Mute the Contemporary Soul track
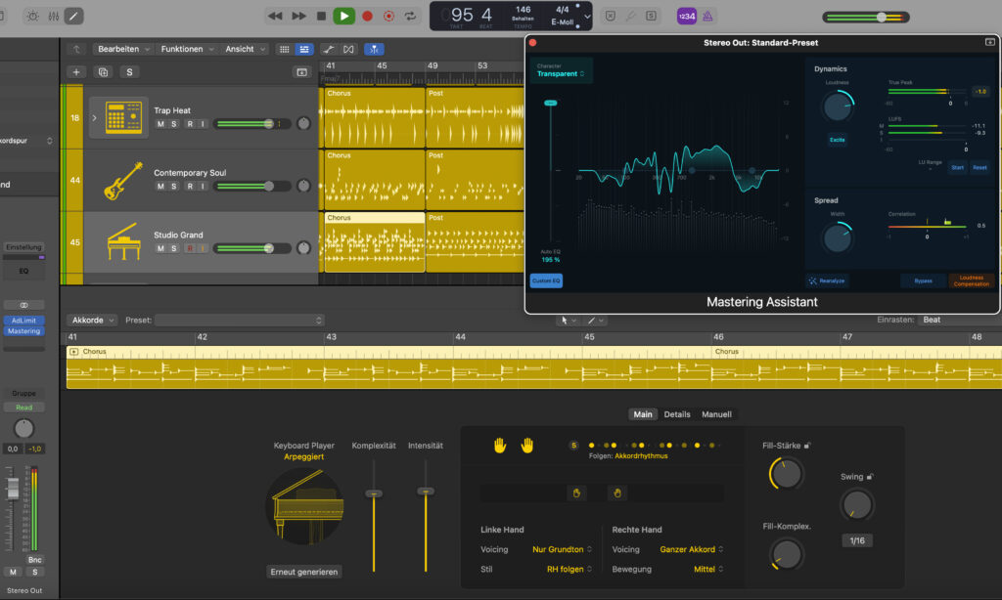Image resolution: width=1002 pixels, height=600 pixels. tap(160, 187)
